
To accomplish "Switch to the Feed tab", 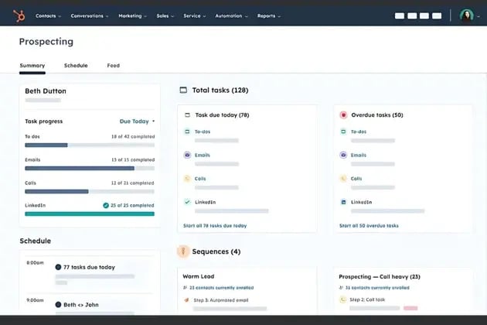I will pyautogui.click(x=114, y=66).
